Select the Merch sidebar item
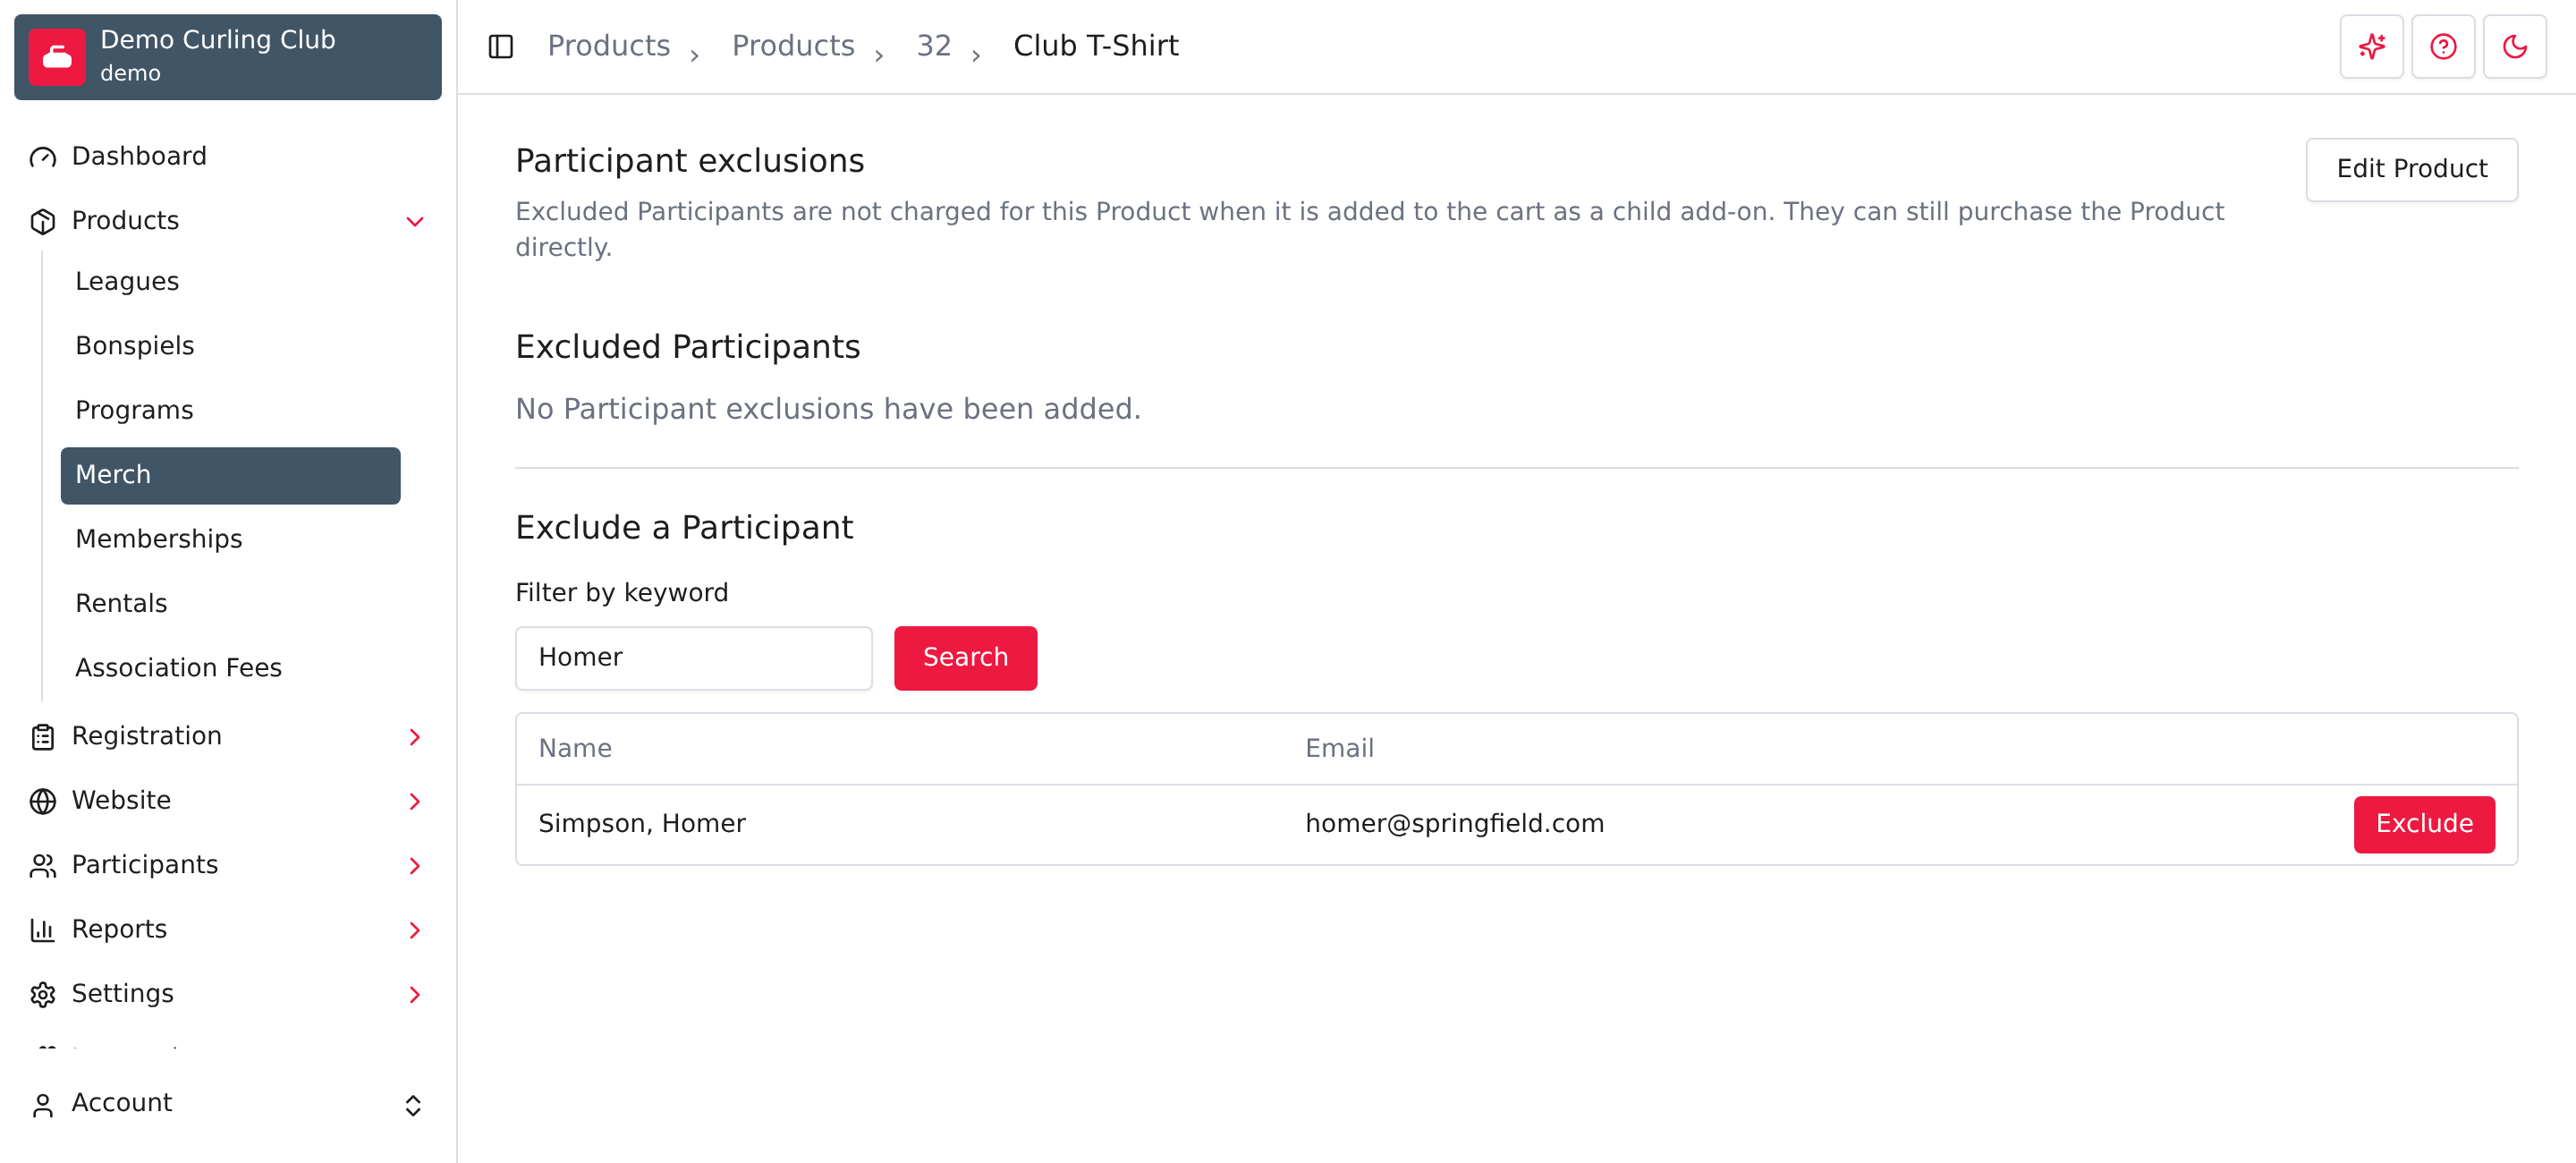The height and width of the screenshot is (1163, 2576). [230, 475]
